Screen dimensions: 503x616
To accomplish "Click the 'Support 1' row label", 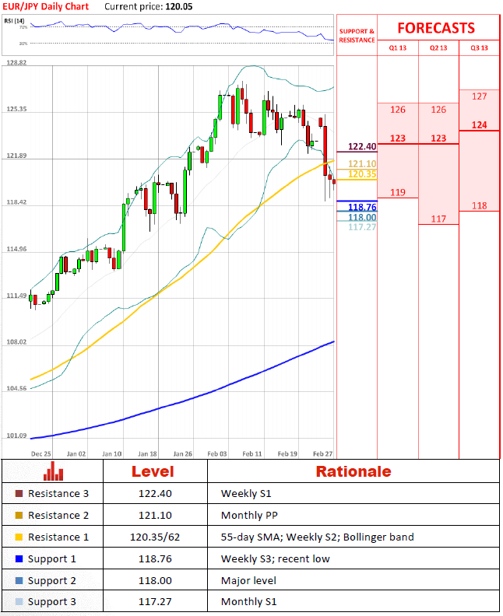I will pos(52,559).
